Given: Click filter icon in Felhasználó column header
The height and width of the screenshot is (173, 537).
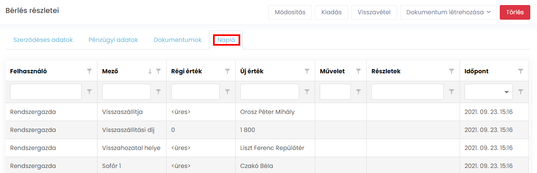Looking at the screenshot, I should click(89, 71).
